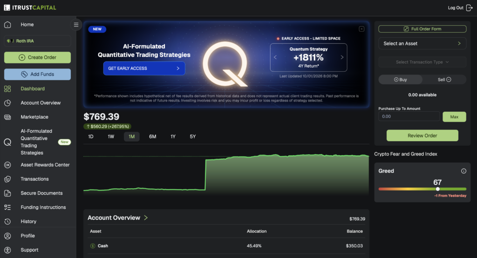This screenshot has height=258, width=477.
Task: Open the Full Order Form
Action: click(x=422, y=29)
